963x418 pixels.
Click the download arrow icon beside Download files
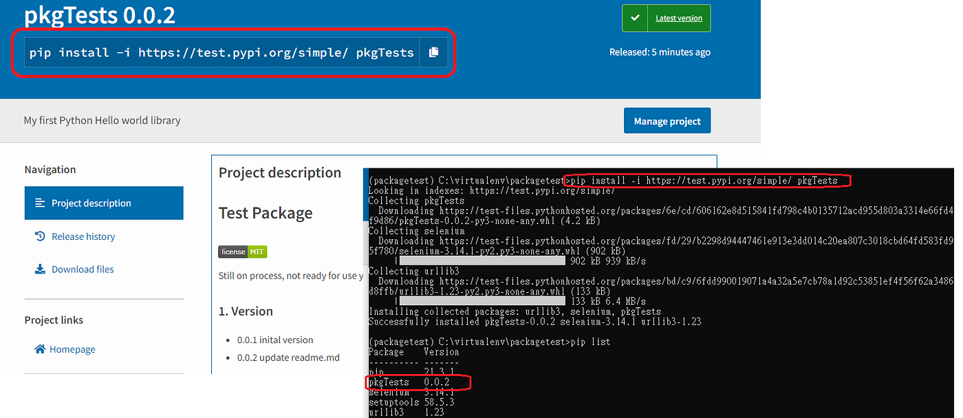(40, 269)
